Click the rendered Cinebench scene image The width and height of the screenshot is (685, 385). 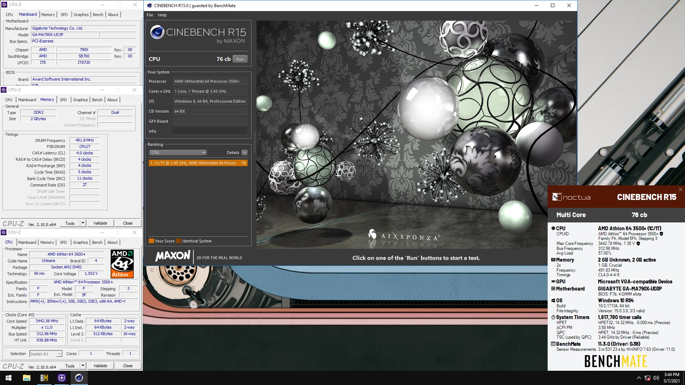coord(416,134)
